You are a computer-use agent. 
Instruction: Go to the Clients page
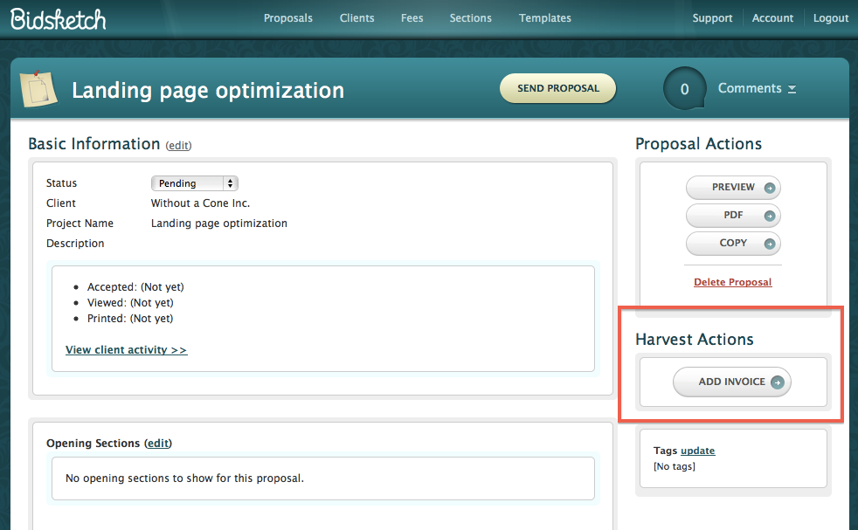(x=356, y=18)
